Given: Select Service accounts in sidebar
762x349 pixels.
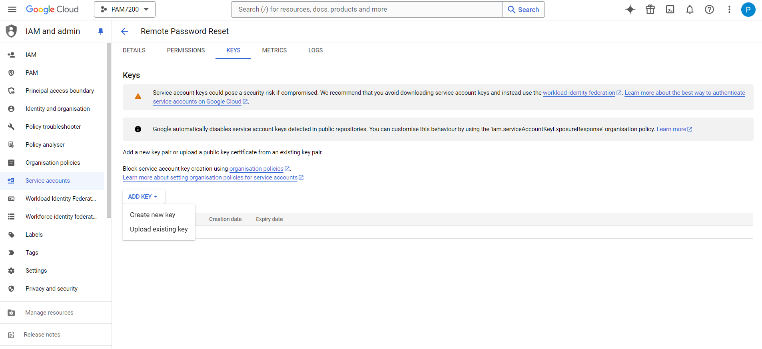Looking at the screenshot, I should coord(52,181).
